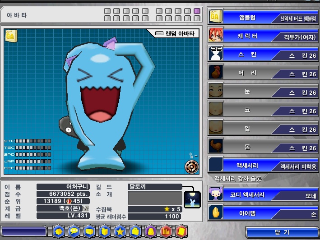320x240 pixels.
Task: Select the 코 part row
Action: pos(263,110)
